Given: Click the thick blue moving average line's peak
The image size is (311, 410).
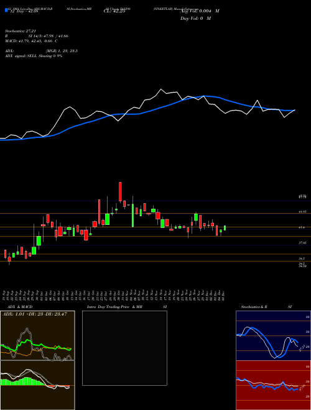Looking at the screenshot, I should click(205, 96).
